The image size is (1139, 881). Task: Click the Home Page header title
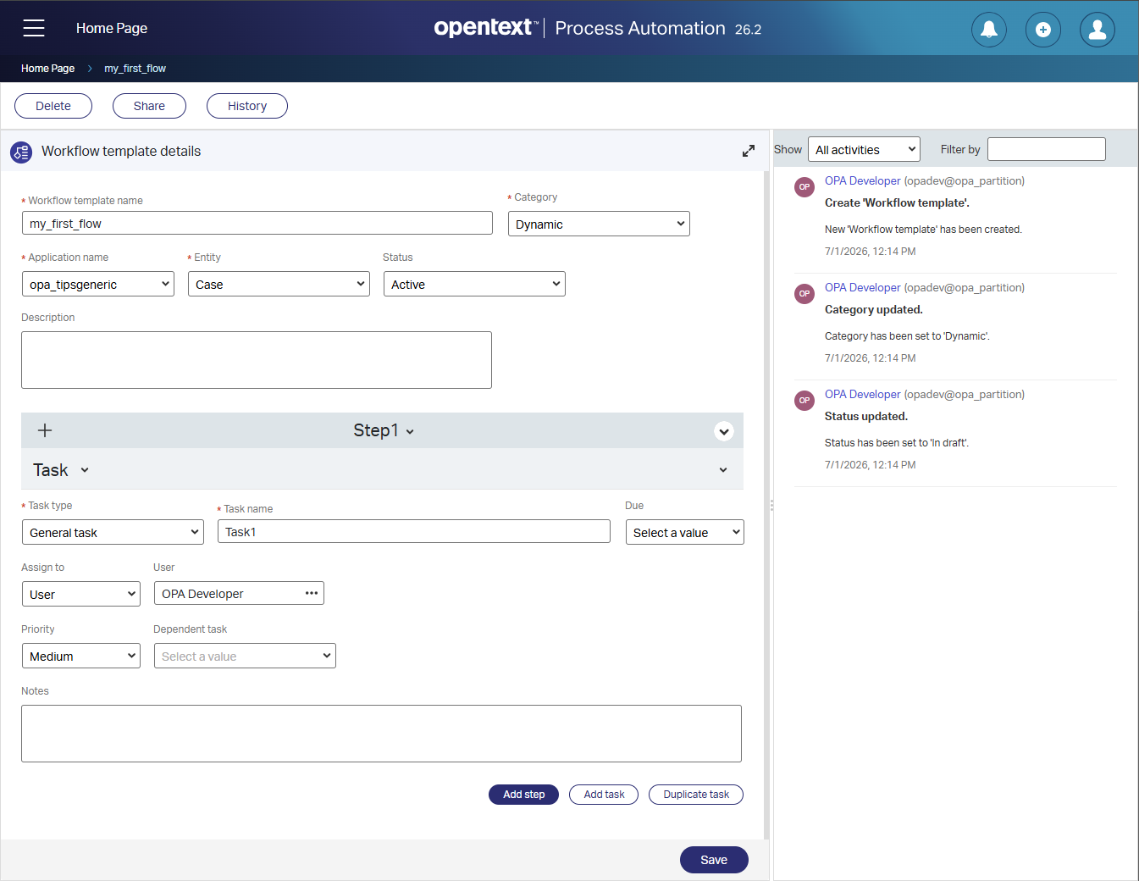pos(112,28)
